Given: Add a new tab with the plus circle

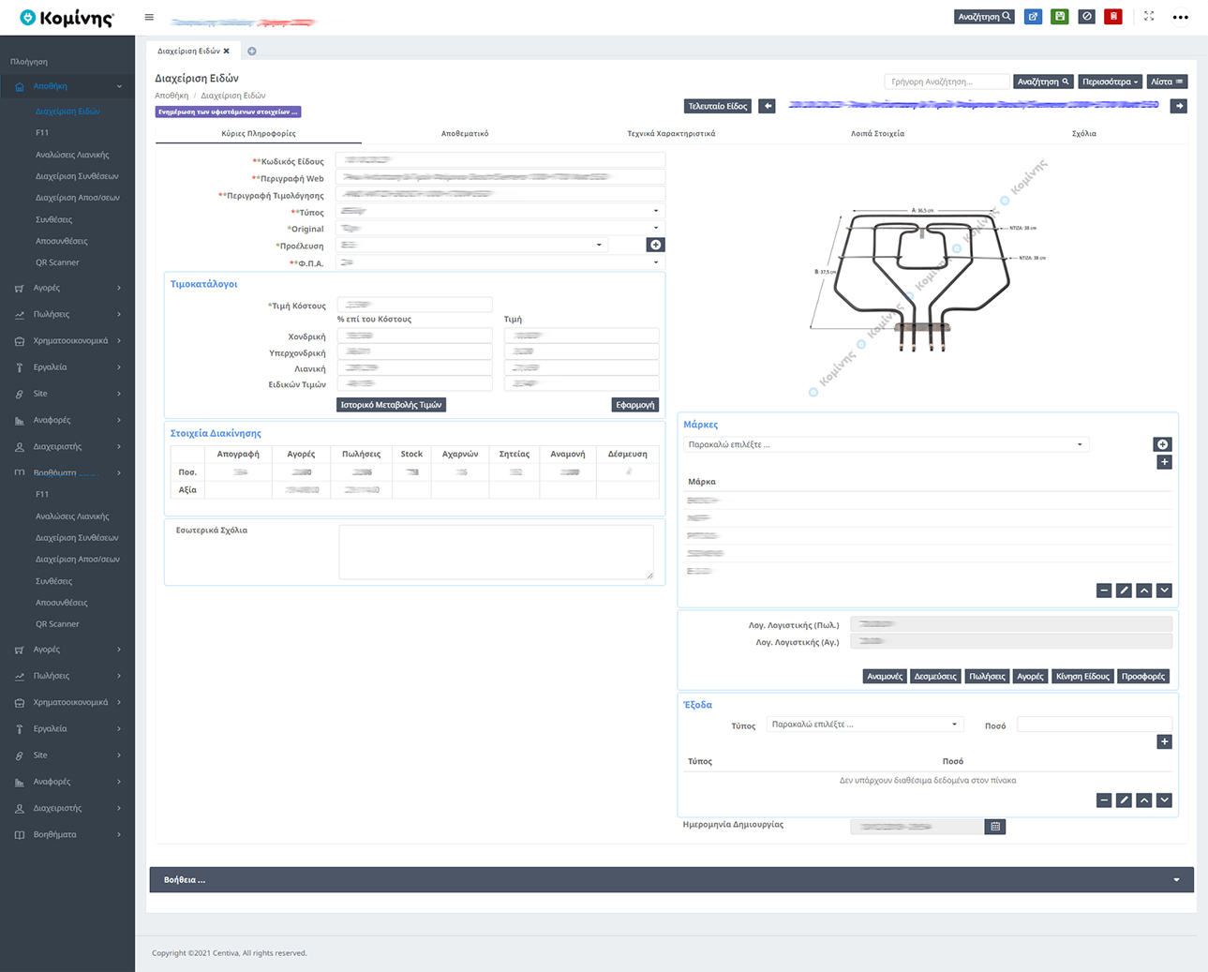Looking at the screenshot, I should click(x=251, y=52).
